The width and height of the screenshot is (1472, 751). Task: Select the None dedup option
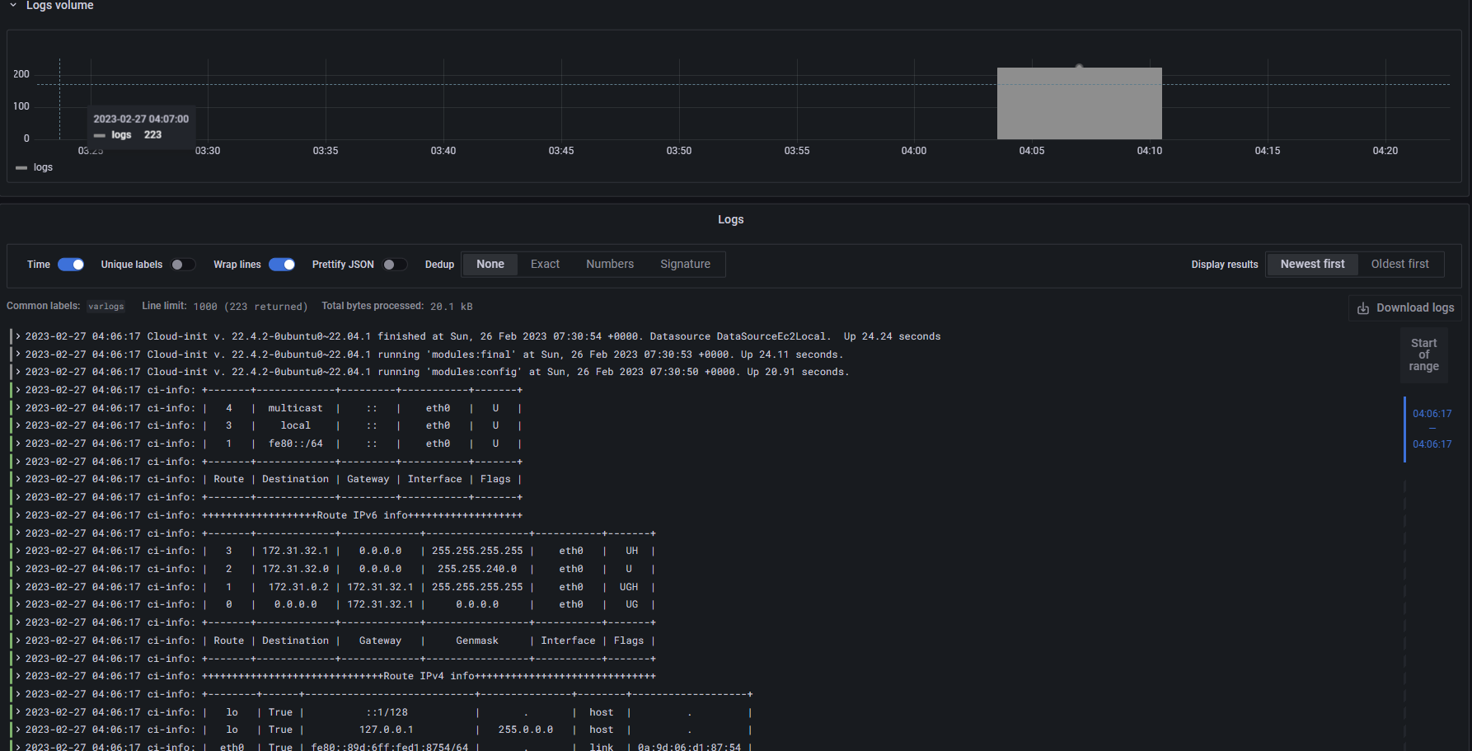pos(490,264)
